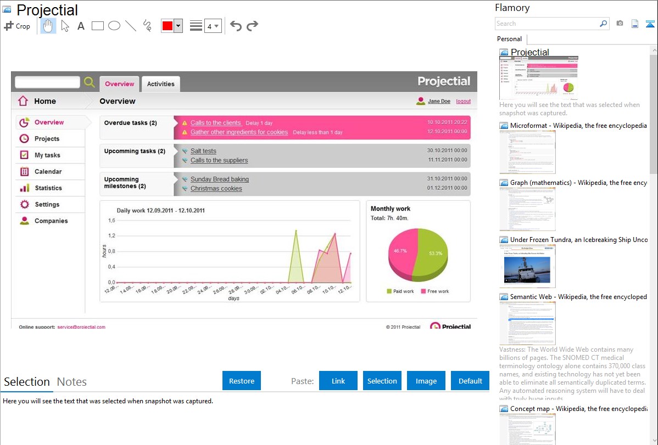The height and width of the screenshot is (445, 658).
Task: Click the line thickness icon
Action: [196, 26]
